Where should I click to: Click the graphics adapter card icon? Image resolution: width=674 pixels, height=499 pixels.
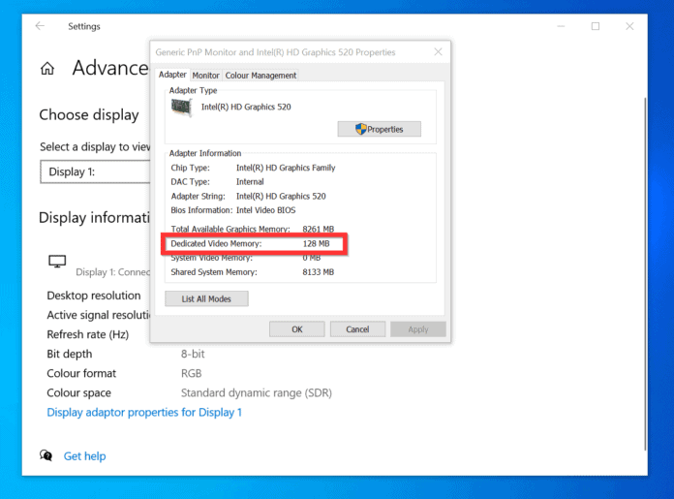coord(181,108)
